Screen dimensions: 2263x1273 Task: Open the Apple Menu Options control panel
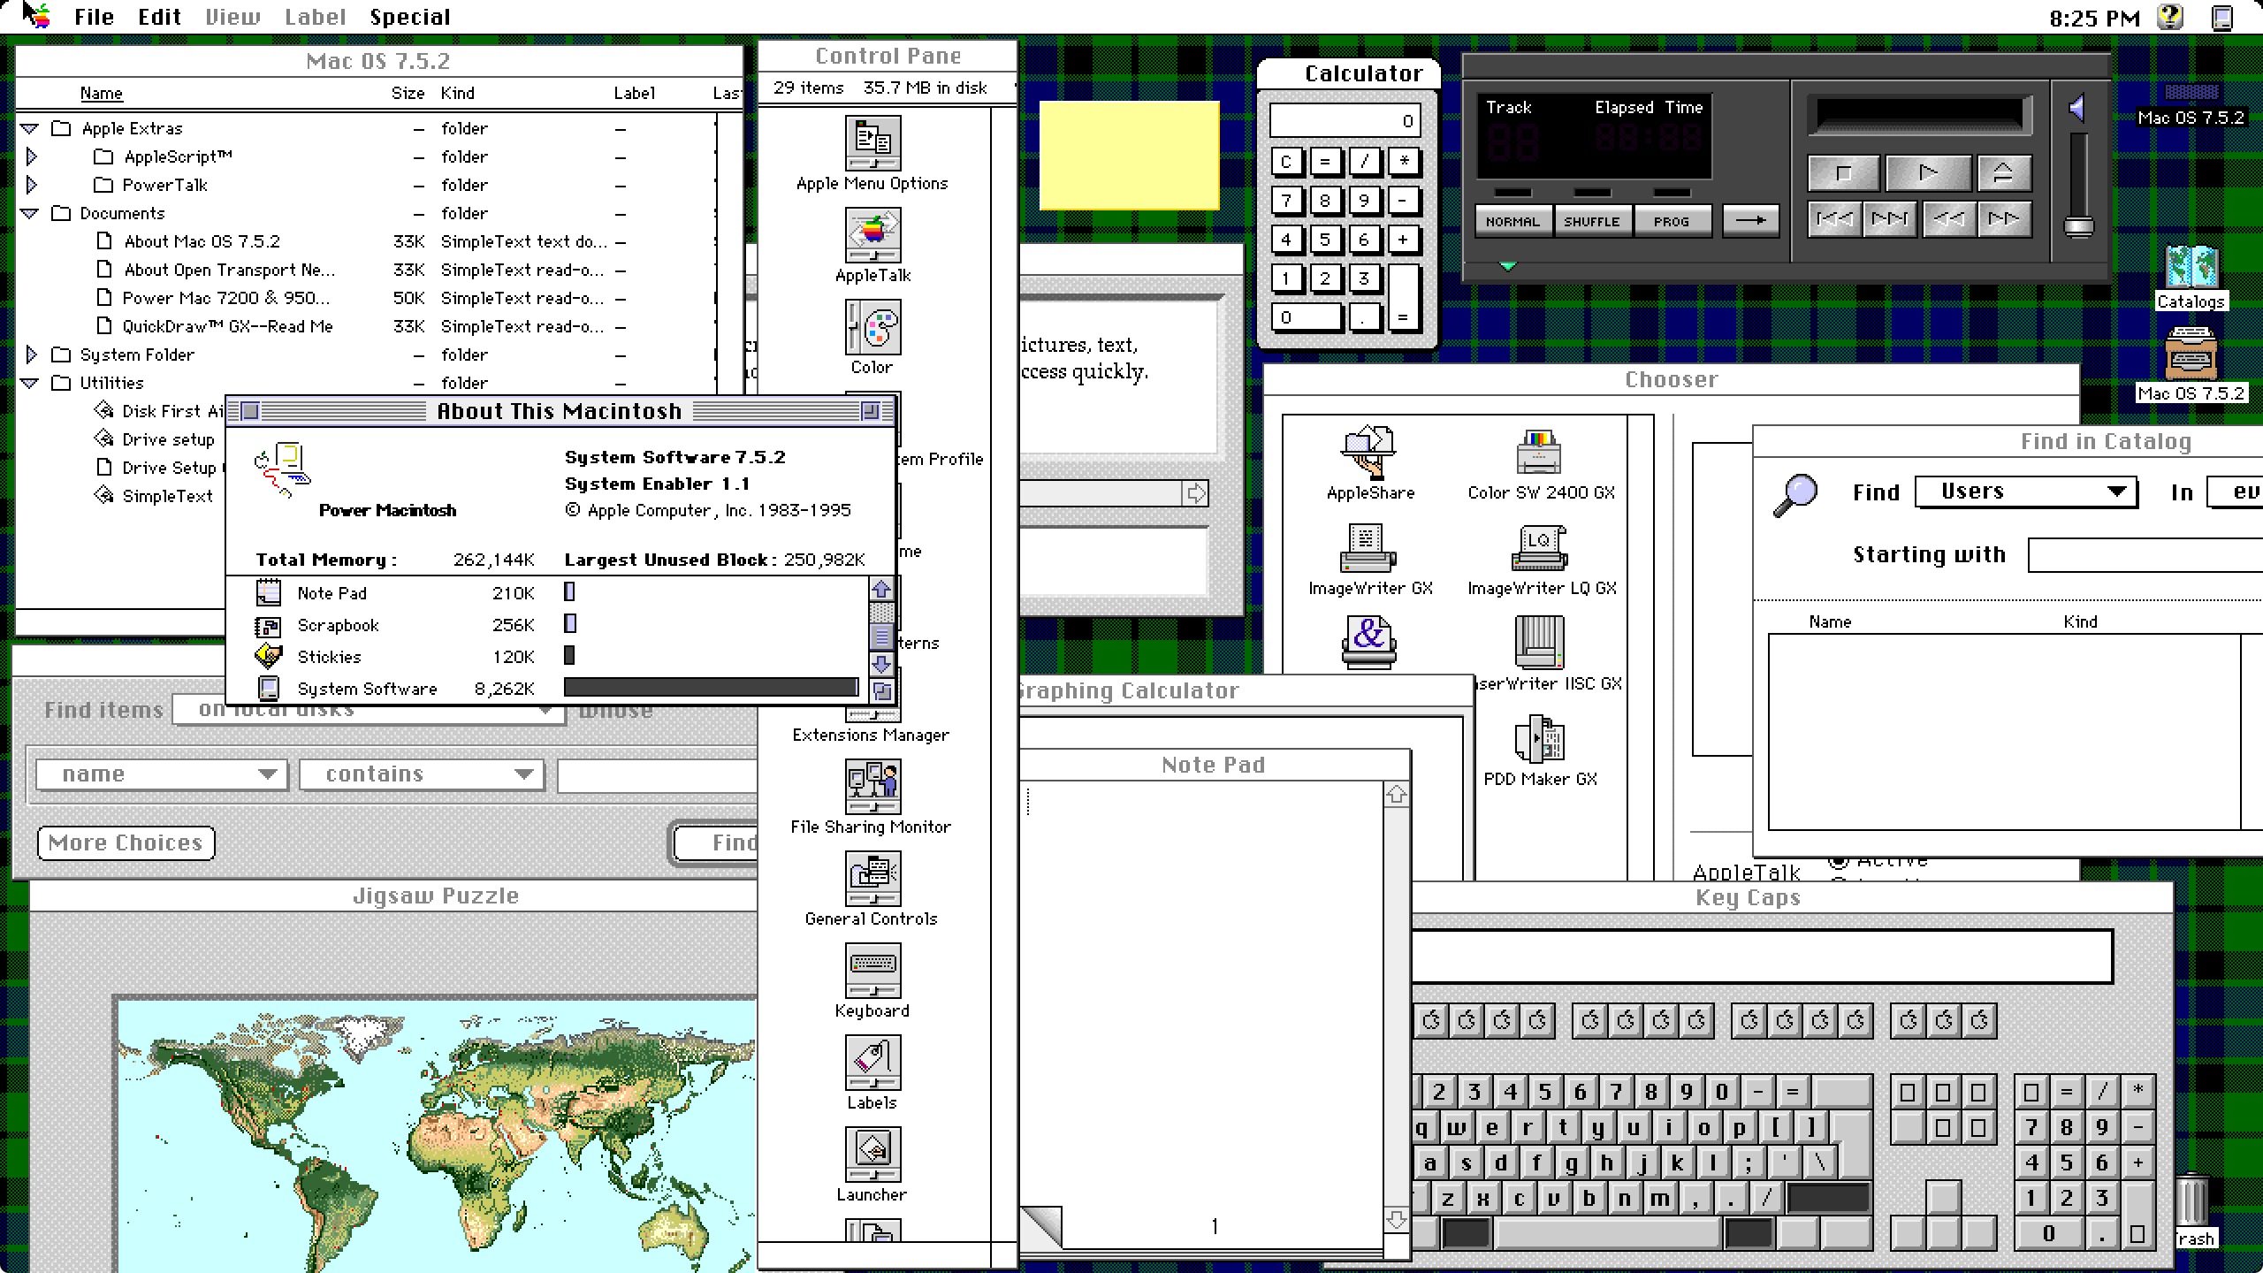(x=872, y=143)
